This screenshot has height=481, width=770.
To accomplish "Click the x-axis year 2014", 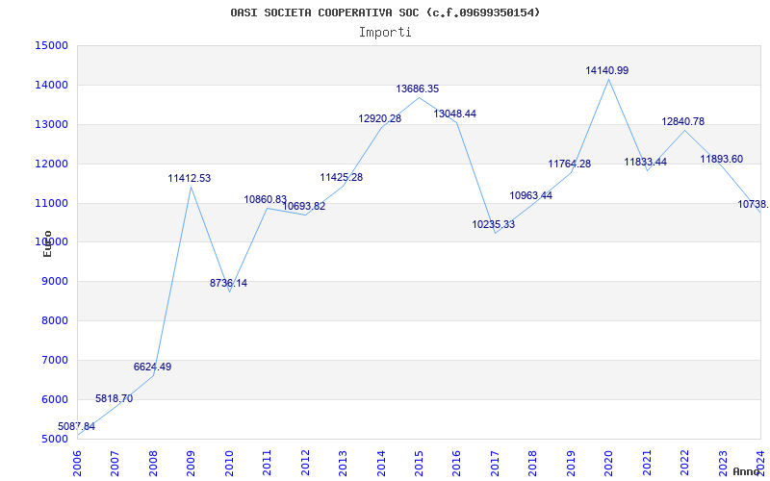I will [x=381, y=464].
